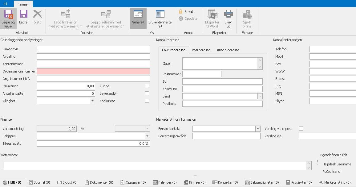Screen dimensions: 356x187
Task: Click the Lagre og lukke icon
Action: [8, 14]
